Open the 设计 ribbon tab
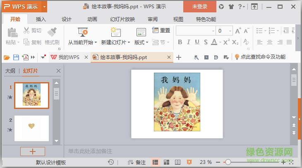Screen dimensions: 302x168 pos(67,19)
